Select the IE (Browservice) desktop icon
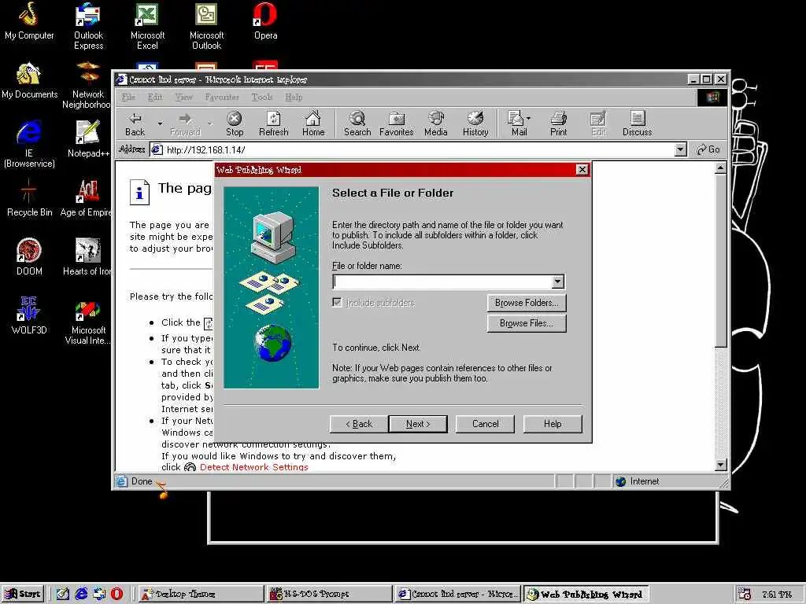 point(29,145)
